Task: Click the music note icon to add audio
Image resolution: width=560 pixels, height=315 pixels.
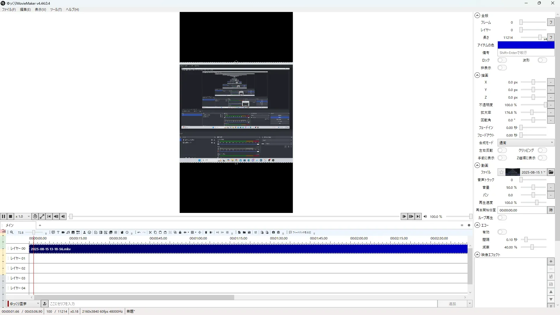Action: point(68,232)
